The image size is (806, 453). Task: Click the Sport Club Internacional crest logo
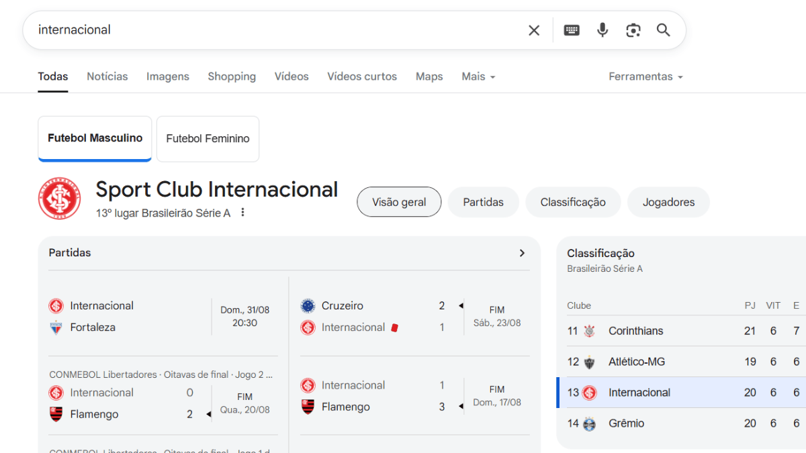pos(59,199)
